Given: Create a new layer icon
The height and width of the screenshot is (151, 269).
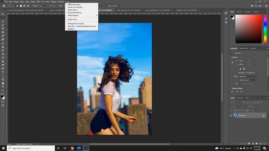Looking at the screenshot, I should pos(261,143).
